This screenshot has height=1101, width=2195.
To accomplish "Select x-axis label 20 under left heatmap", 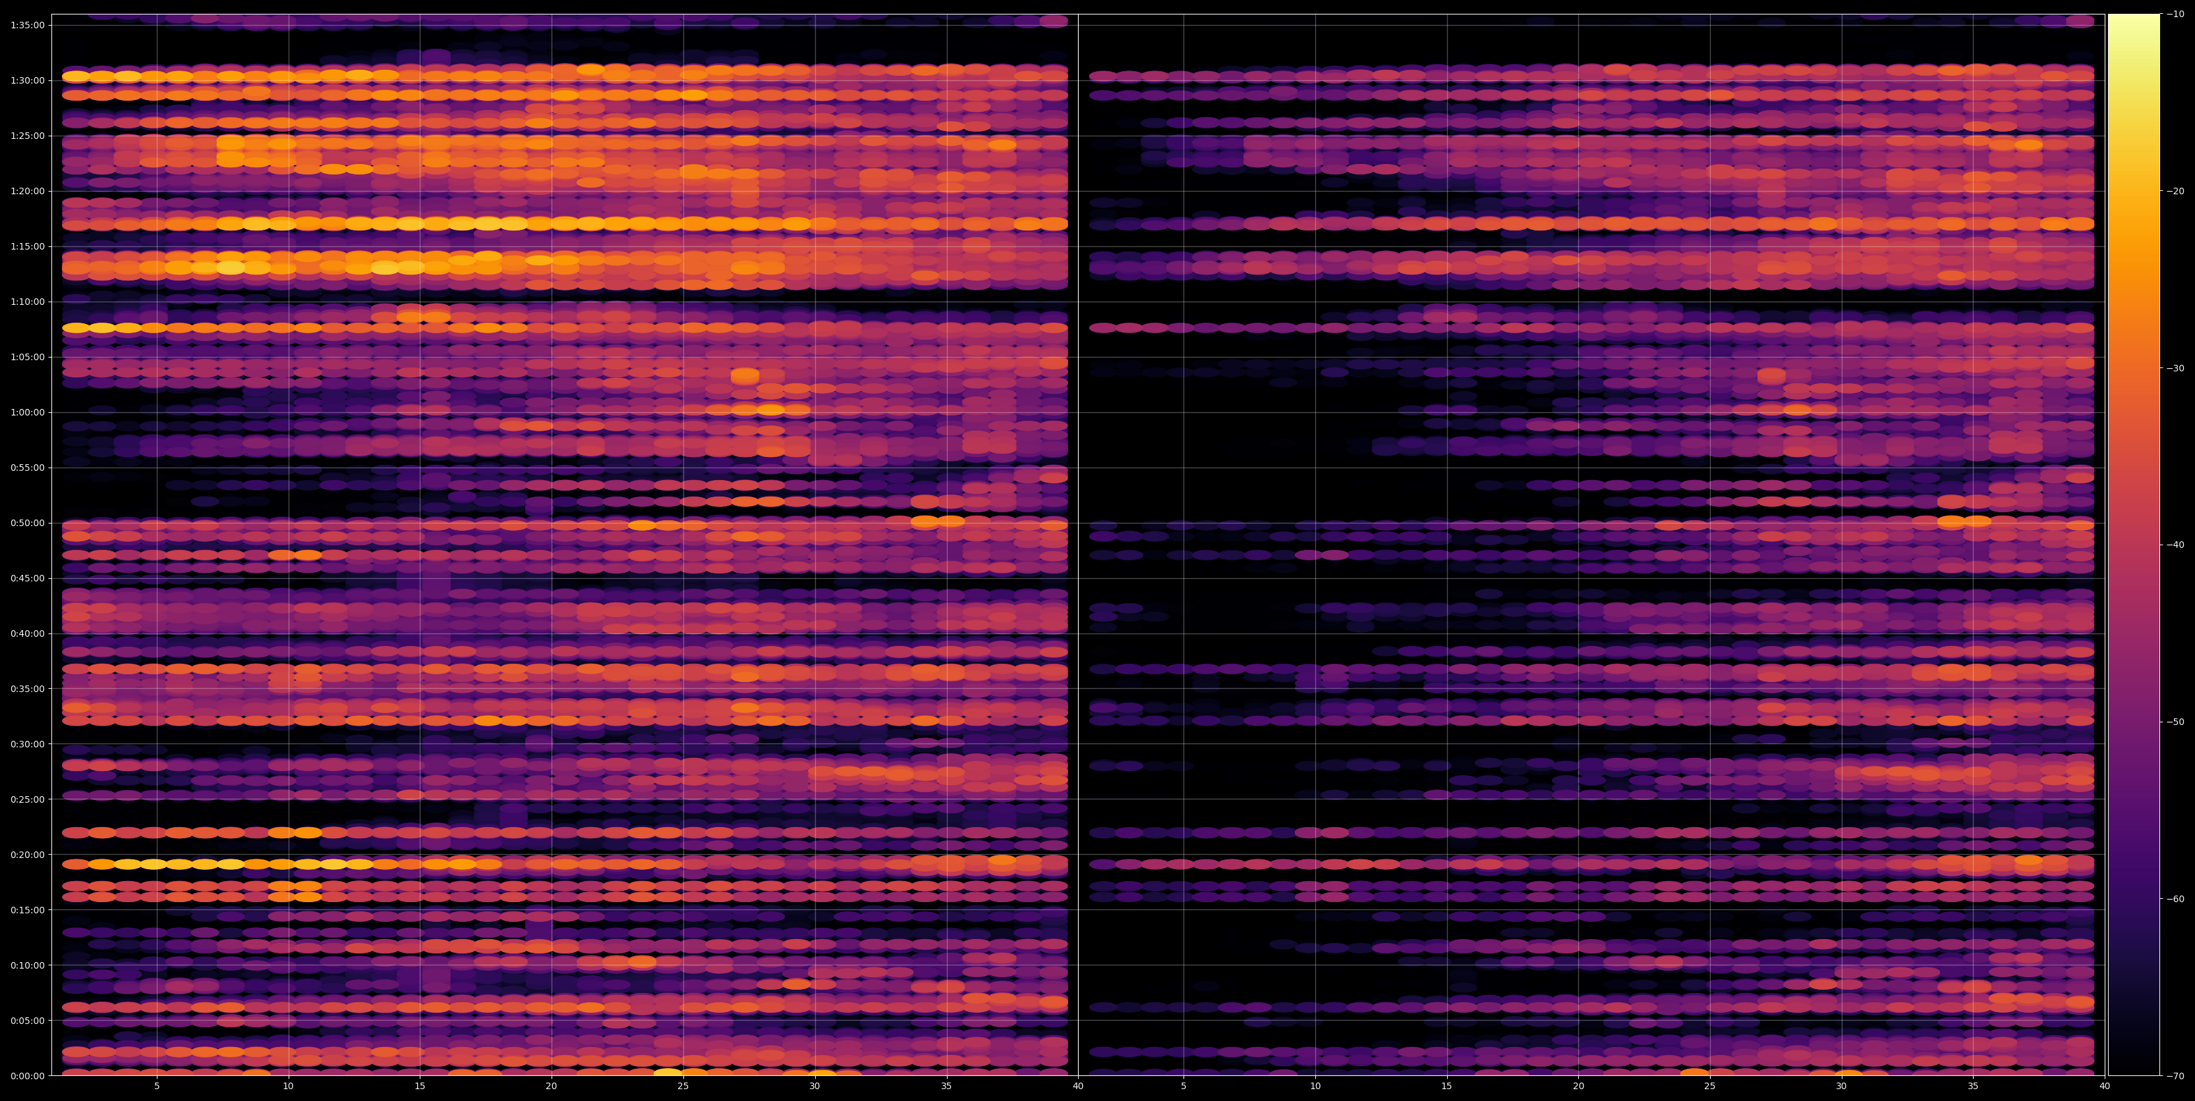I will point(552,1087).
